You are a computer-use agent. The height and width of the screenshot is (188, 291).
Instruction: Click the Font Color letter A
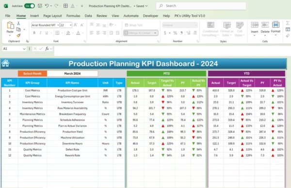(x=78, y=33)
